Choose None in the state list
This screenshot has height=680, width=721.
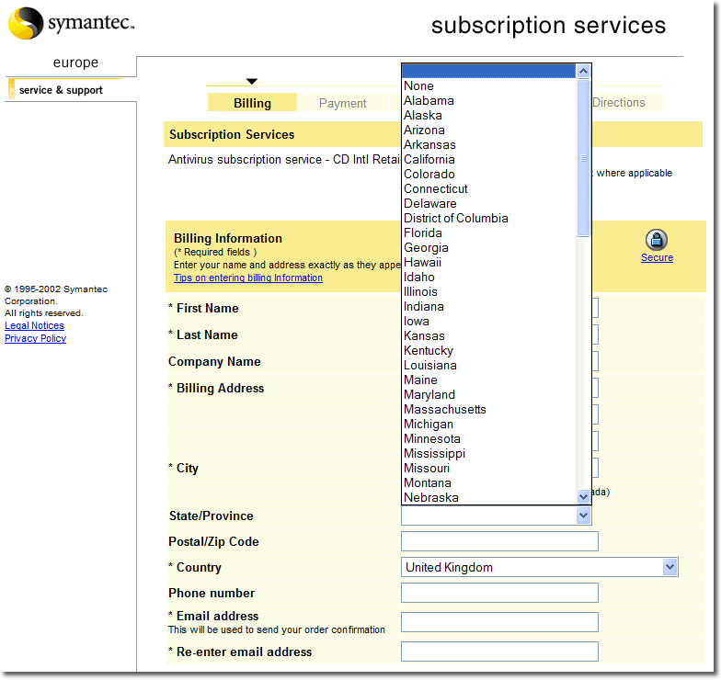coord(418,85)
